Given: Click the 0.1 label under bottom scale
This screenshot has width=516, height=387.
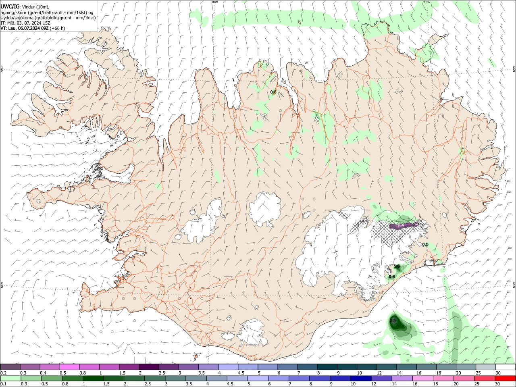Looking at the screenshot, I should tap(3, 384).
